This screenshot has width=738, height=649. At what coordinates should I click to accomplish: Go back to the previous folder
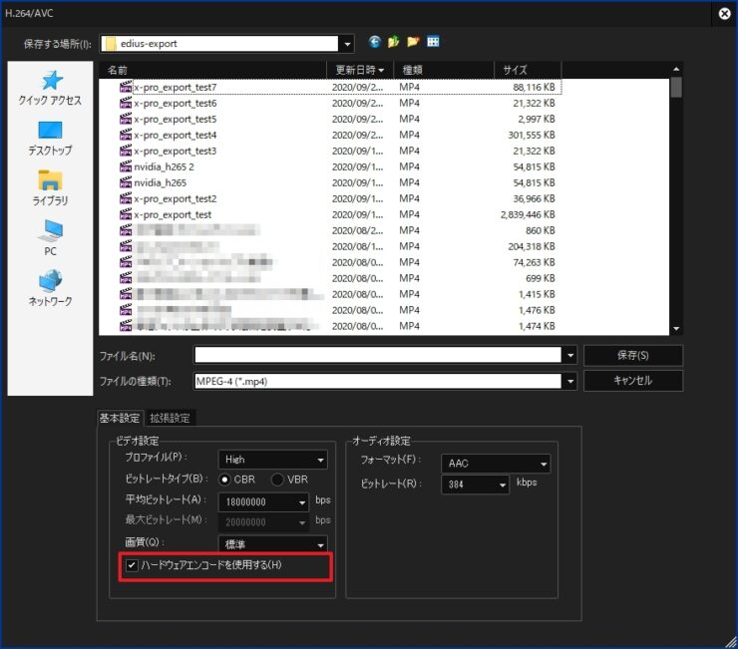(375, 43)
